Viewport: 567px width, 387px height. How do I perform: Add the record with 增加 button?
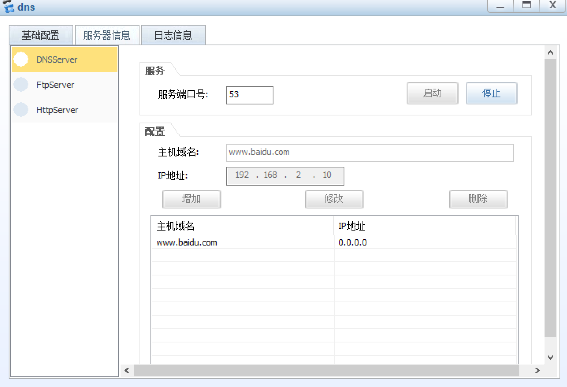(x=191, y=199)
